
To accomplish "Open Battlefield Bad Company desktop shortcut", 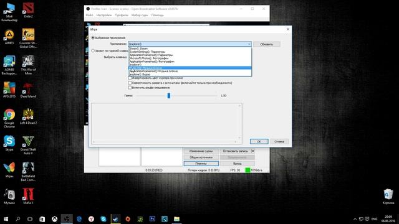I will click(28, 172).
